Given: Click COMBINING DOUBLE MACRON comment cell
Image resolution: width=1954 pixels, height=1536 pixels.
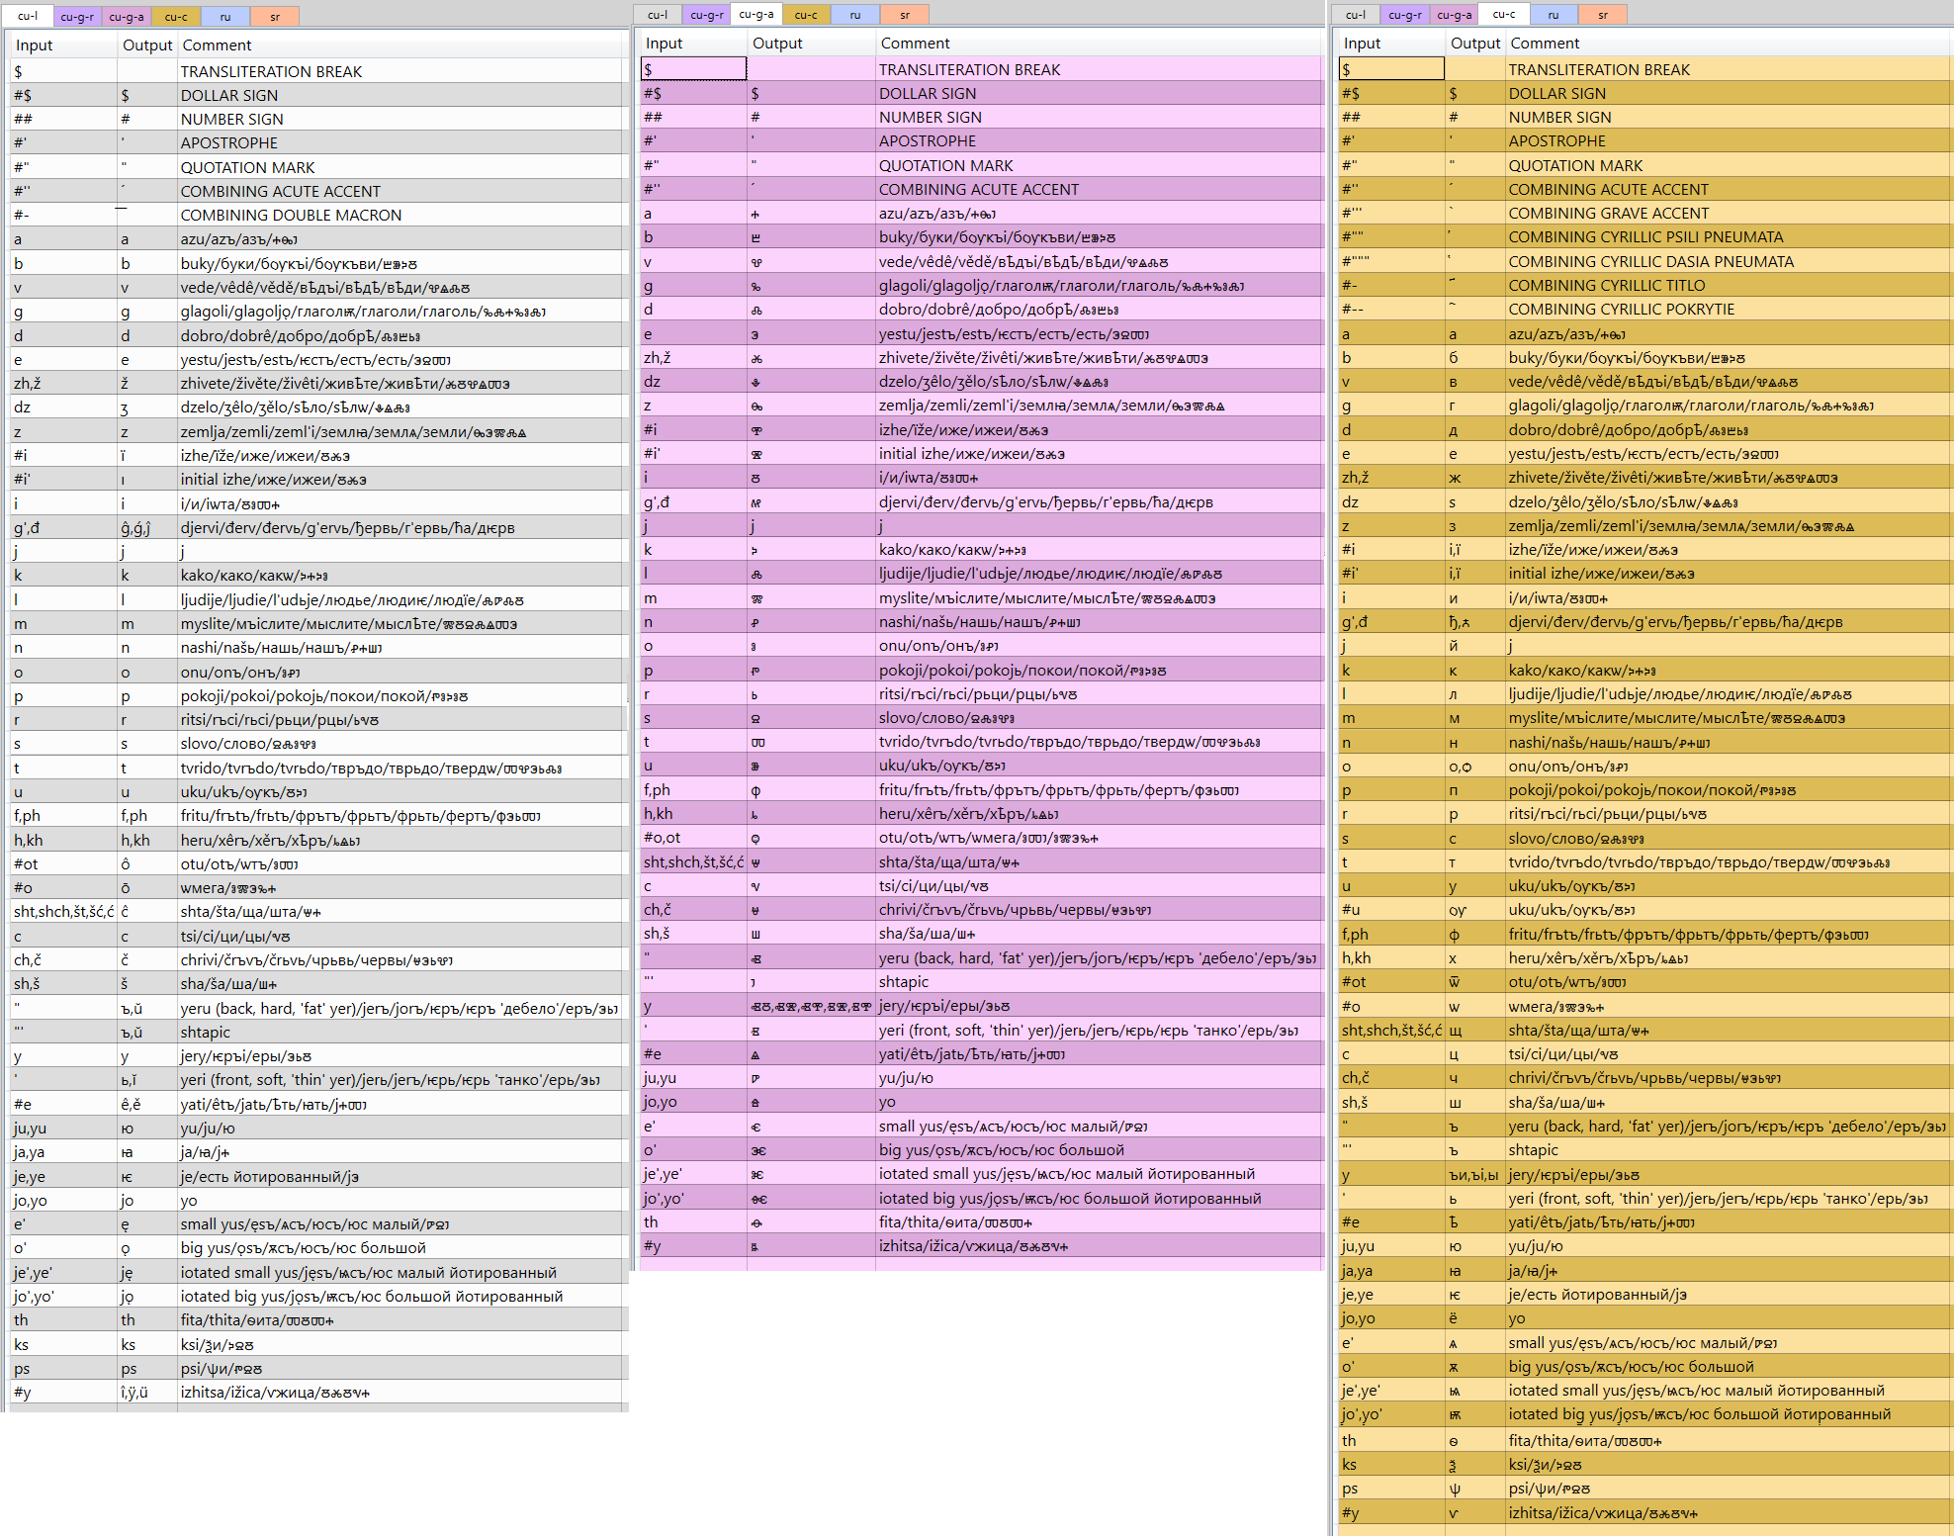Looking at the screenshot, I should coord(291,215).
